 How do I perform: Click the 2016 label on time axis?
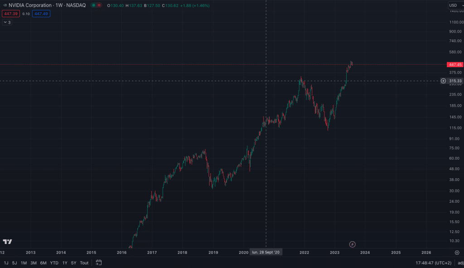pos(121,253)
